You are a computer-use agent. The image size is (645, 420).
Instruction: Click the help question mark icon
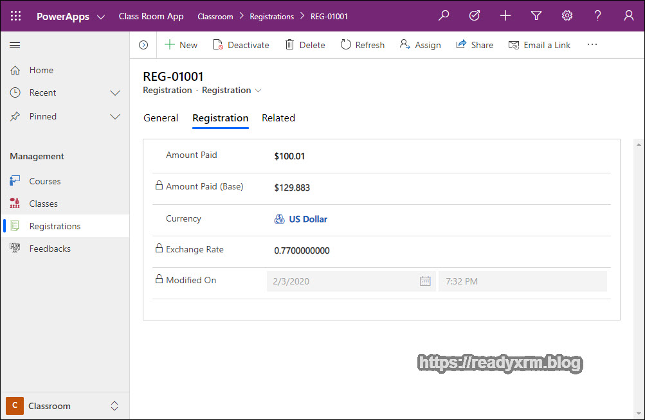[598, 16]
